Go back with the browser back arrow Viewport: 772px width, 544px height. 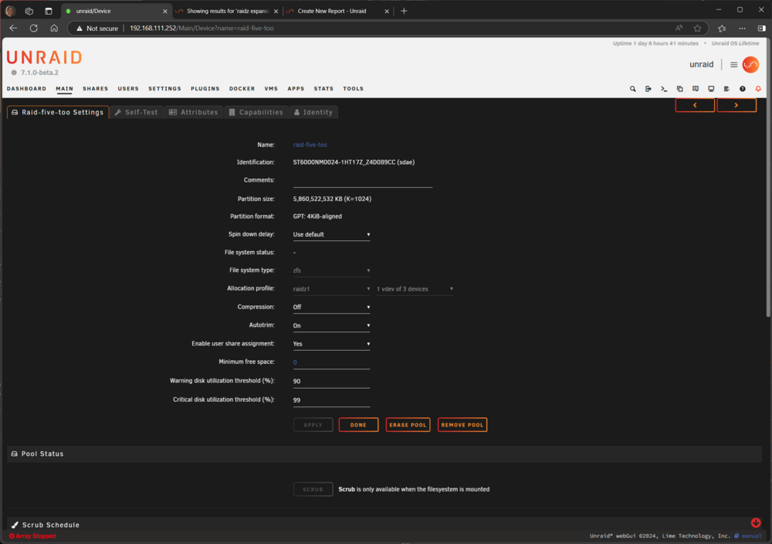(13, 28)
